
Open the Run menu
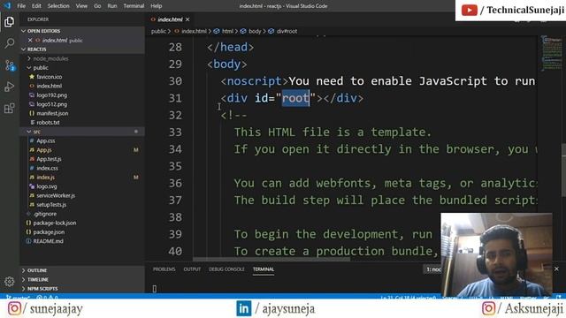[112, 6]
